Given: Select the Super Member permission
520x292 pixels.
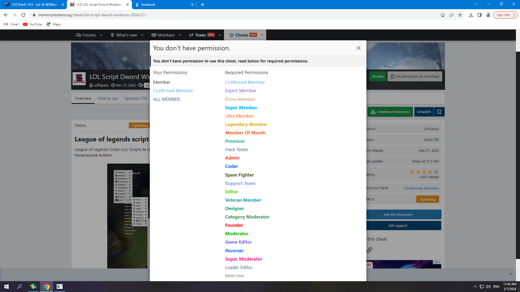Looking at the screenshot, I should coord(241,108).
